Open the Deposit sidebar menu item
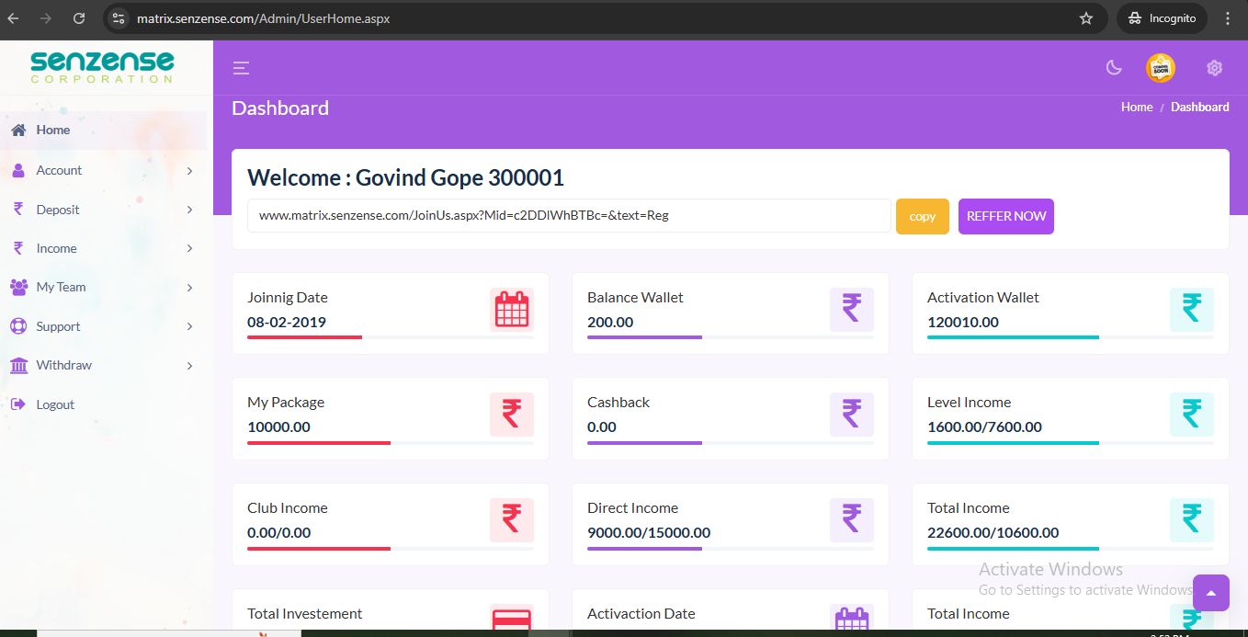The height and width of the screenshot is (637, 1248). (x=104, y=210)
